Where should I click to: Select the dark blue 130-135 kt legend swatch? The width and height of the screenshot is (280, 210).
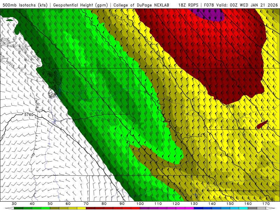(198, 208)
